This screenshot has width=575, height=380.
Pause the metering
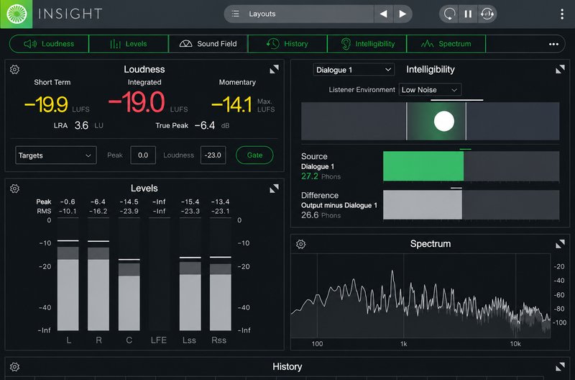pos(468,14)
